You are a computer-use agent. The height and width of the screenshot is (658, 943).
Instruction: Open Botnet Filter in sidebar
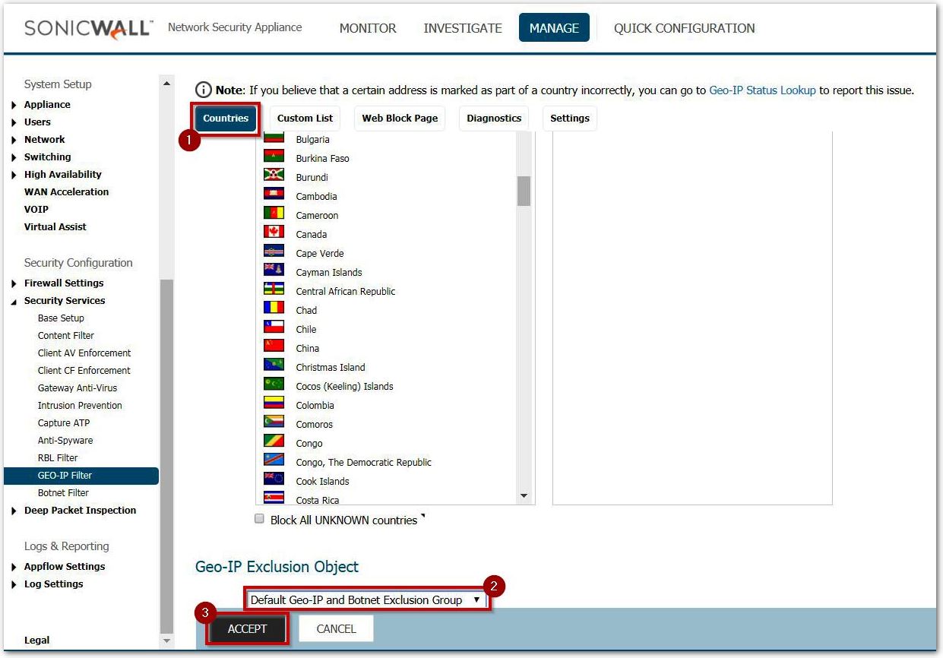click(x=63, y=493)
